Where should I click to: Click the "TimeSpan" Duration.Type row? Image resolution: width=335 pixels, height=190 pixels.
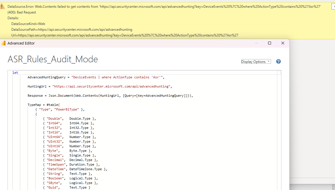tap(71, 164)
